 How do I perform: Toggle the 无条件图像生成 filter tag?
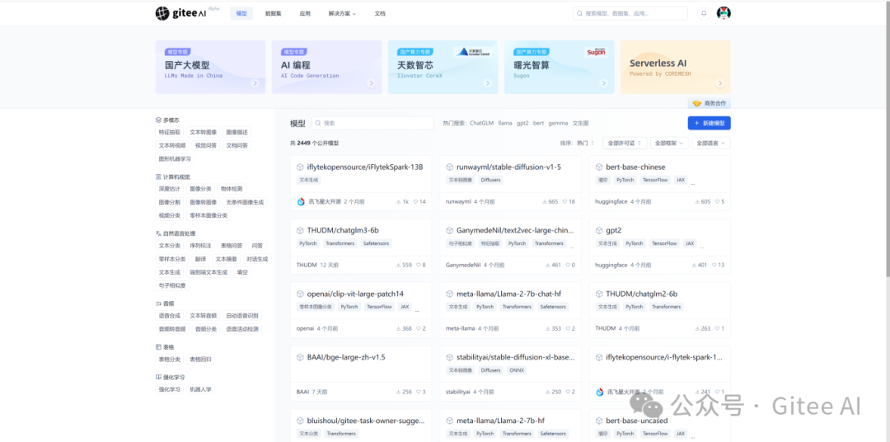point(245,202)
